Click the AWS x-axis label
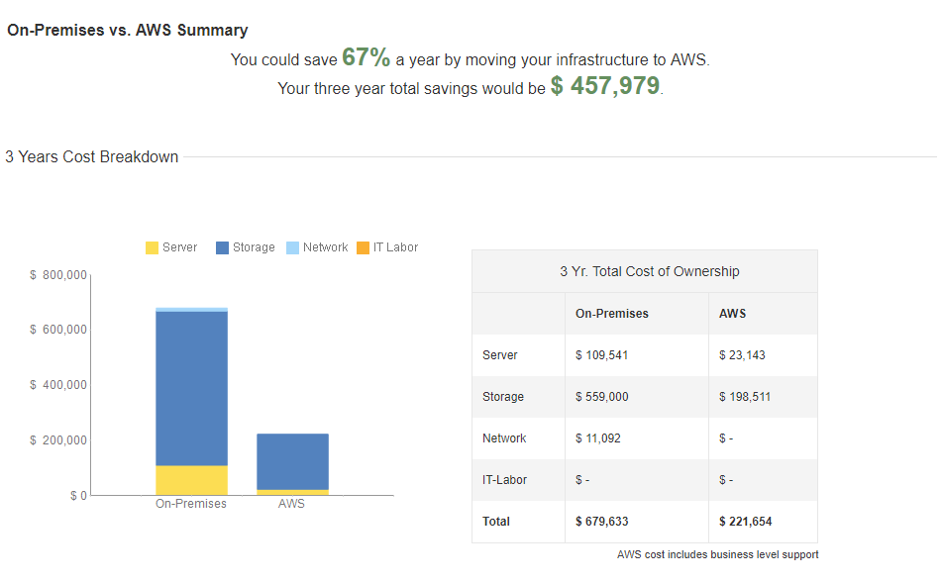The image size is (943, 583). [291, 504]
